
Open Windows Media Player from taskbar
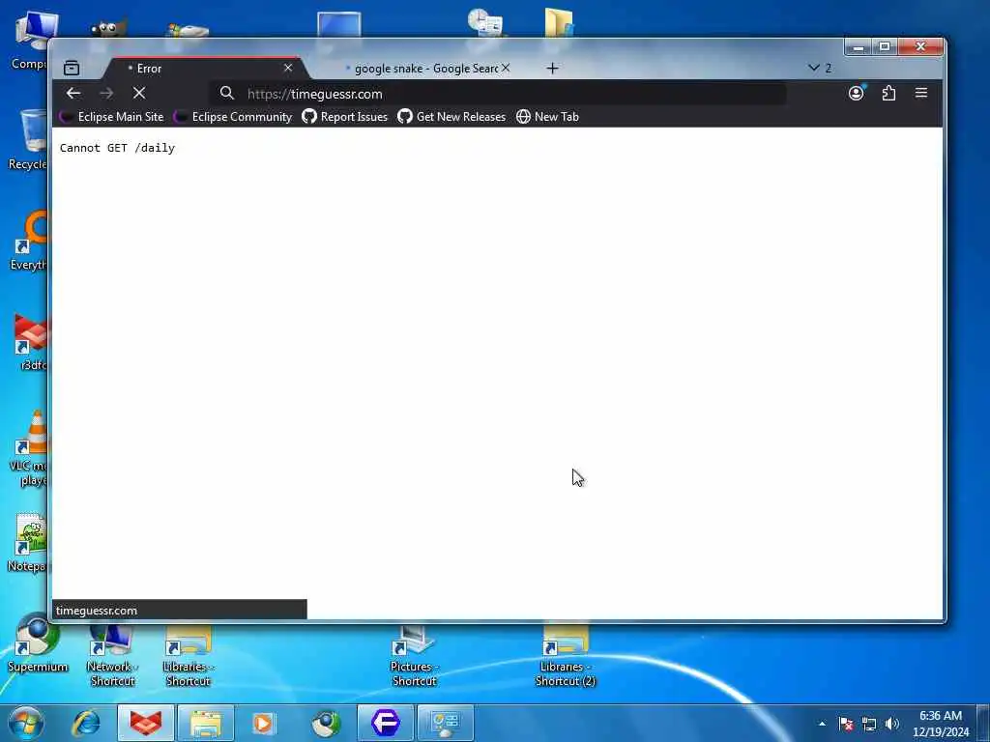263,723
